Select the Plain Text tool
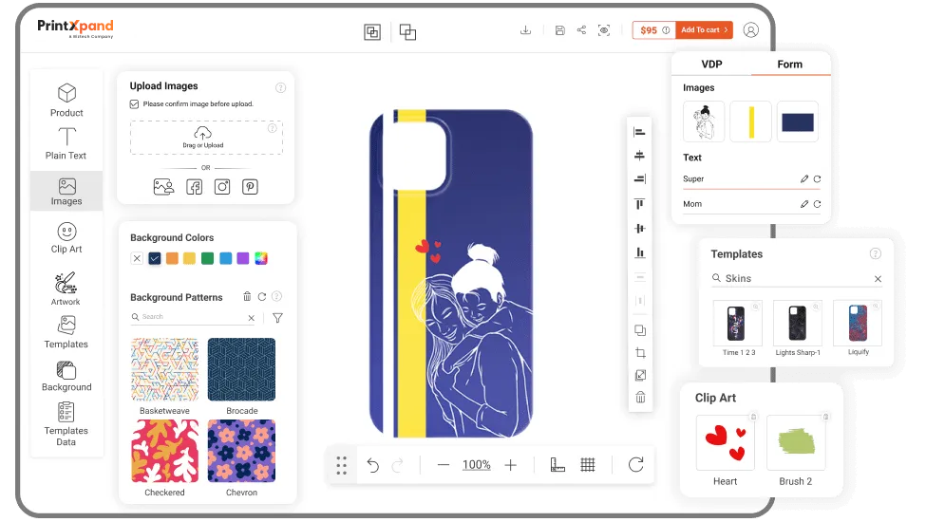The width and height of the screenshot is (926, 522). coord(66,143)
